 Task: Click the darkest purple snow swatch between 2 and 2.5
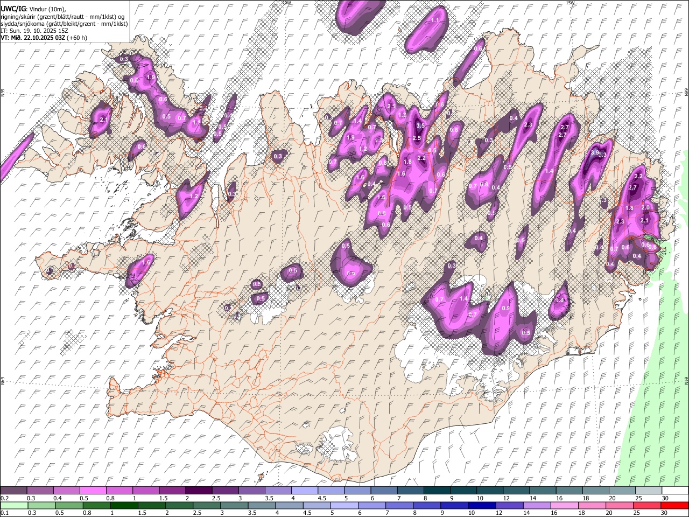[198, 490]
